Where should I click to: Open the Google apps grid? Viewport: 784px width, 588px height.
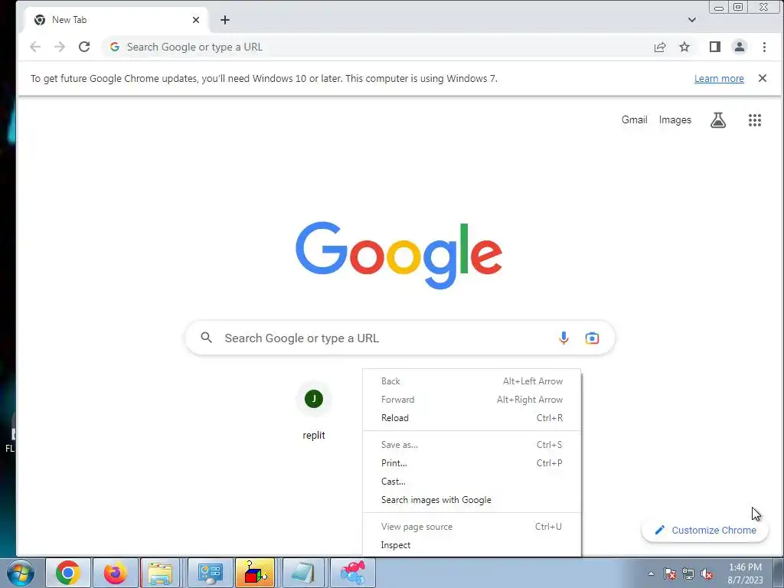pyautogui.click(x=754, y=120)
